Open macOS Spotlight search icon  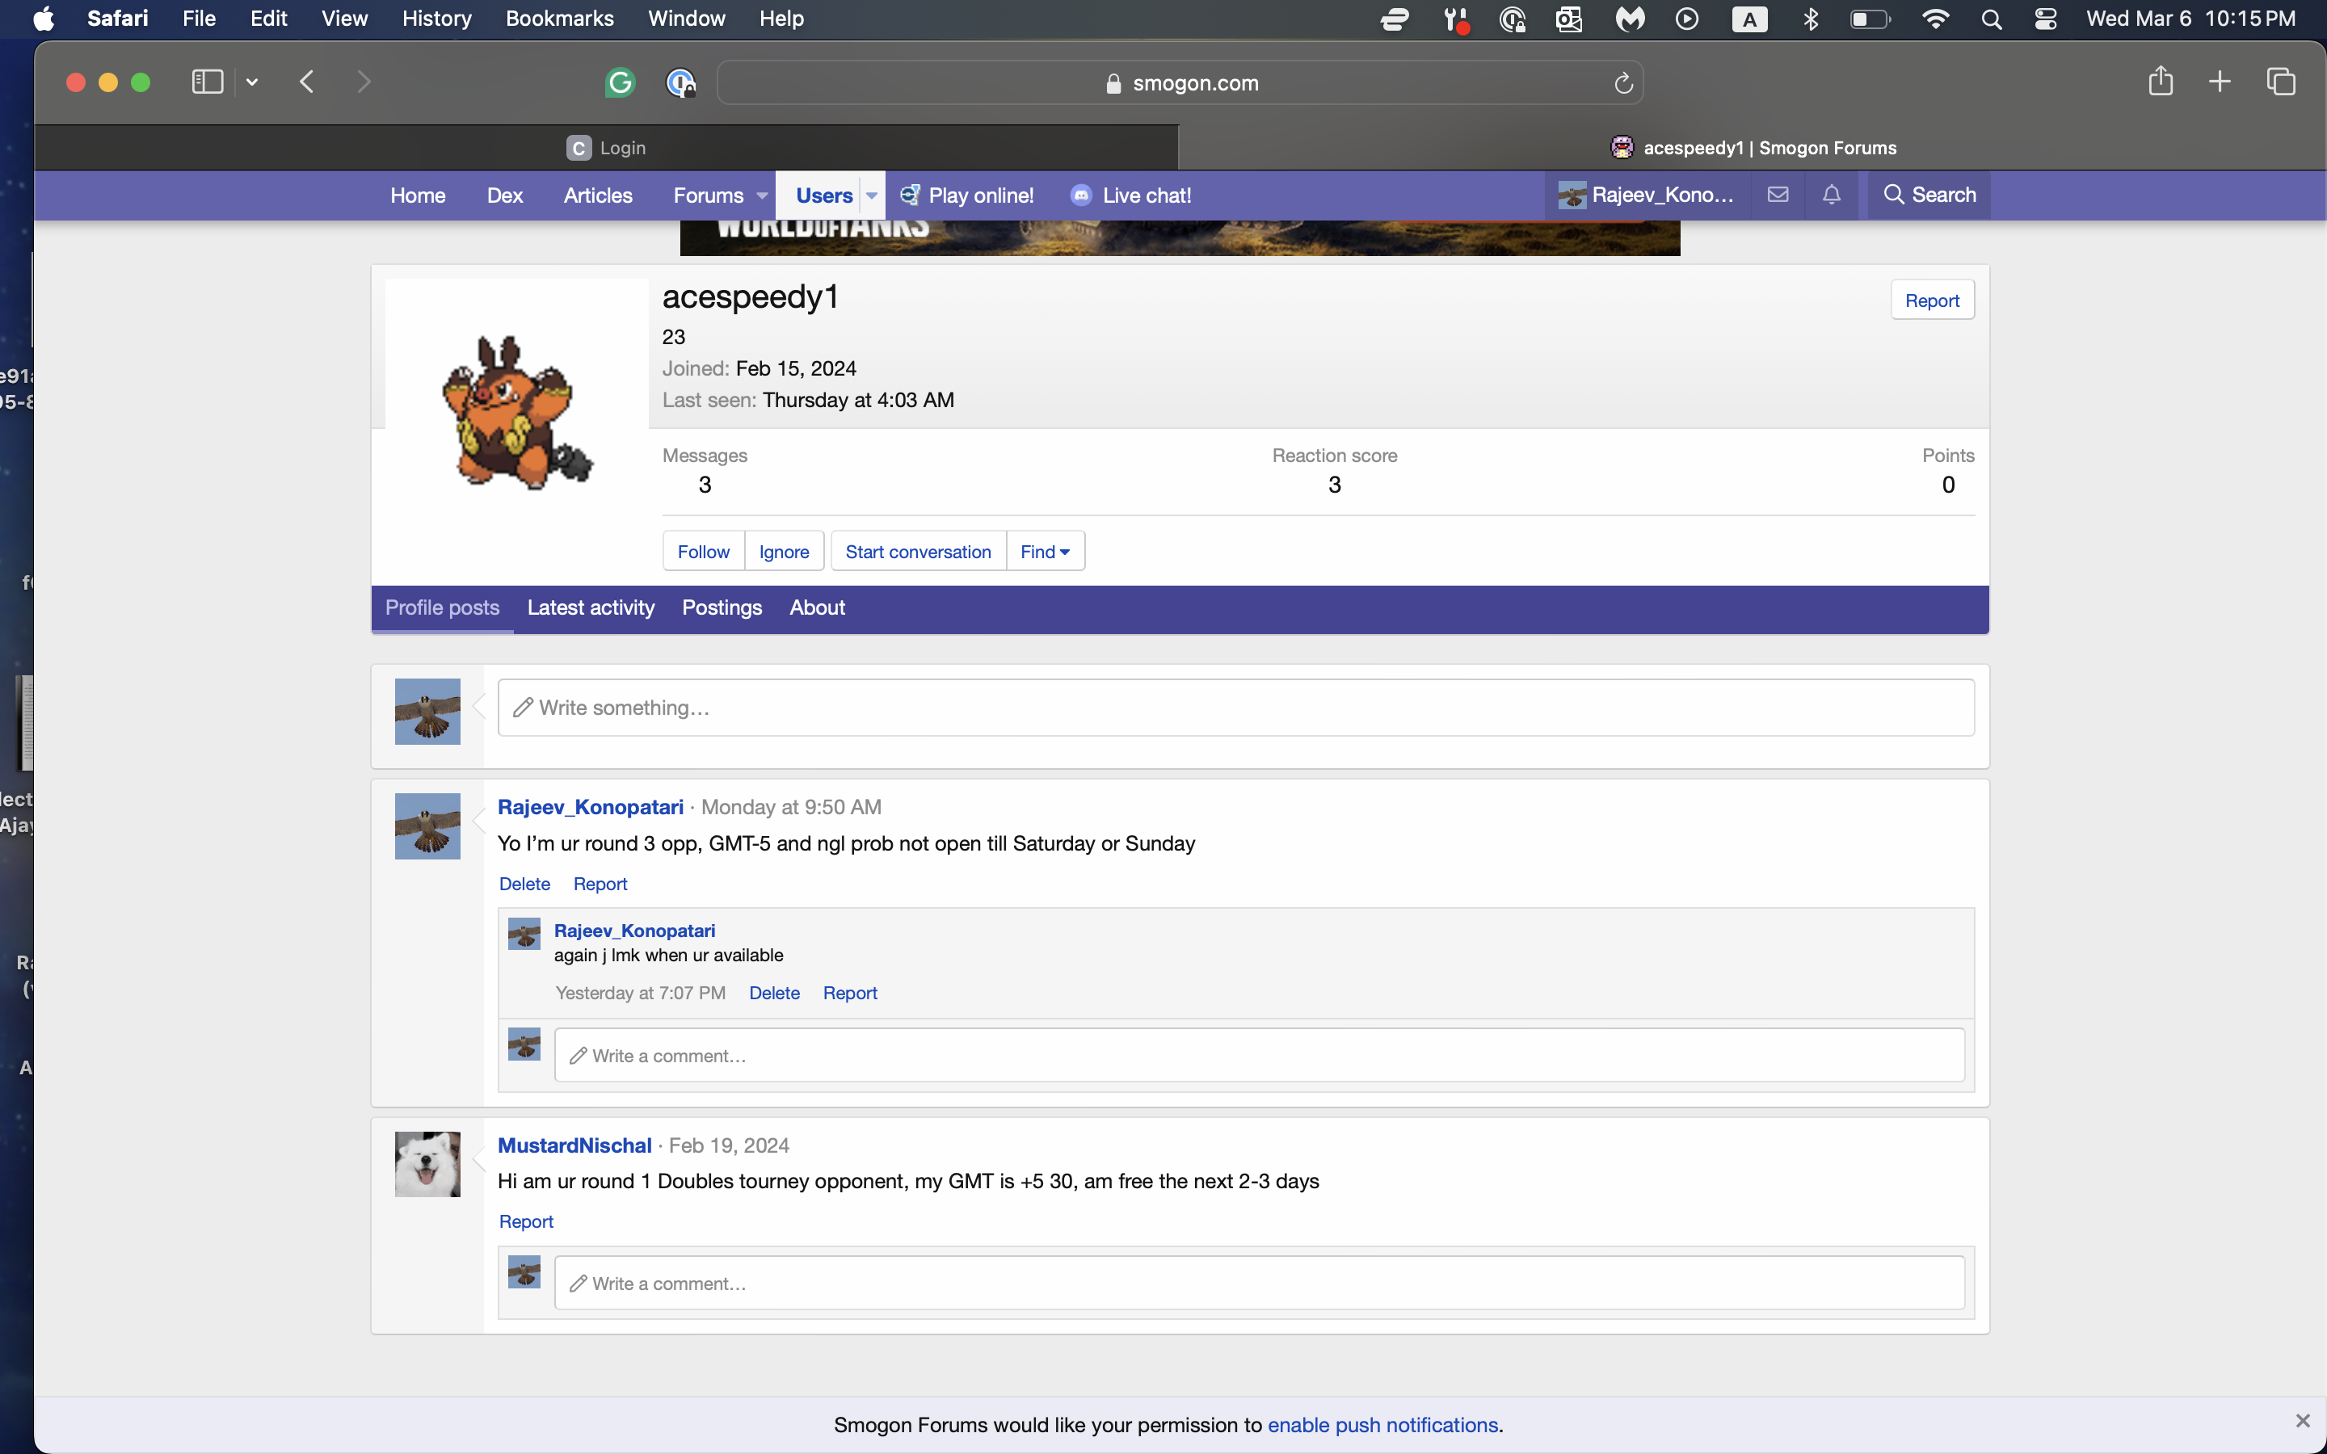click(1992, 19)
